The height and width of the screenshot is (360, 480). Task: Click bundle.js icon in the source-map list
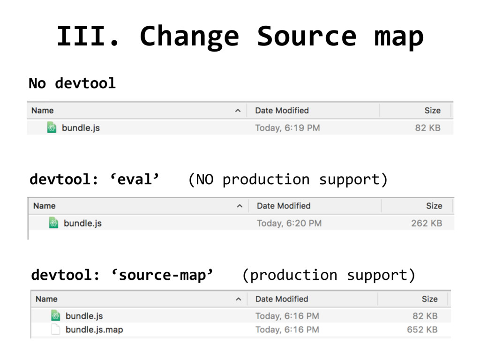(x=55, y=316)
